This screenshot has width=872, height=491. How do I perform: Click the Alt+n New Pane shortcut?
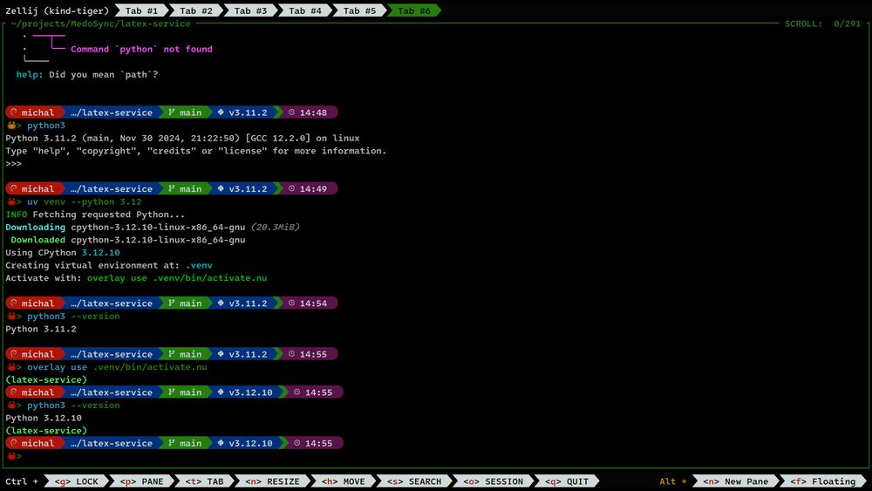[x=735, y=481]
